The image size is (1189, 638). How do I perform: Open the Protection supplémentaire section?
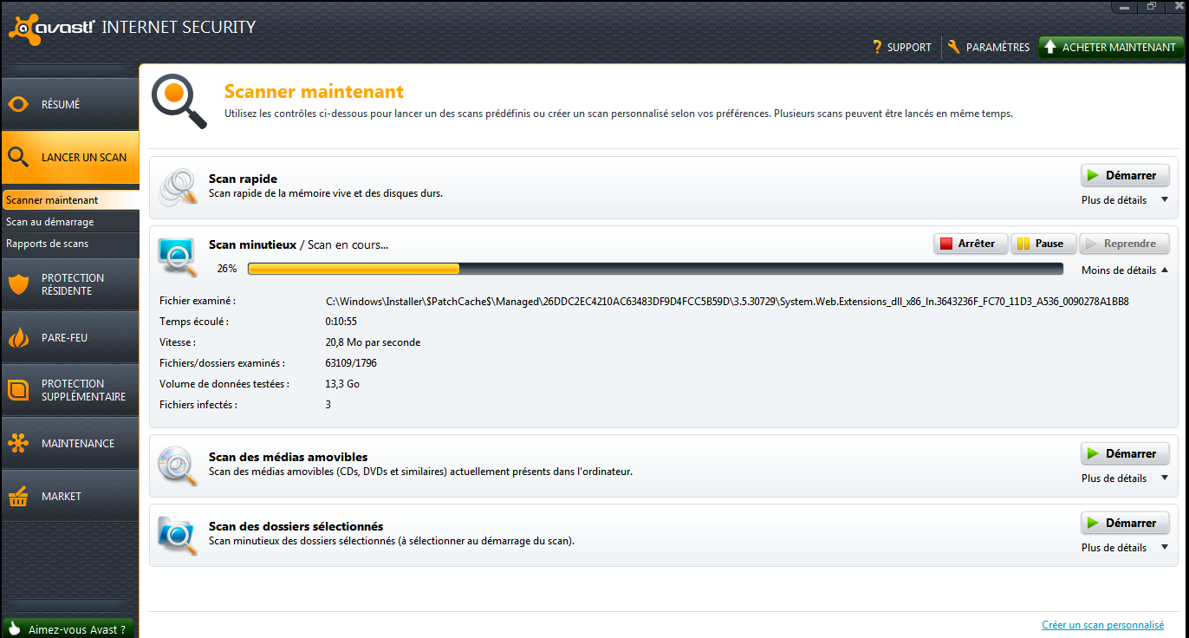(70, 390)
